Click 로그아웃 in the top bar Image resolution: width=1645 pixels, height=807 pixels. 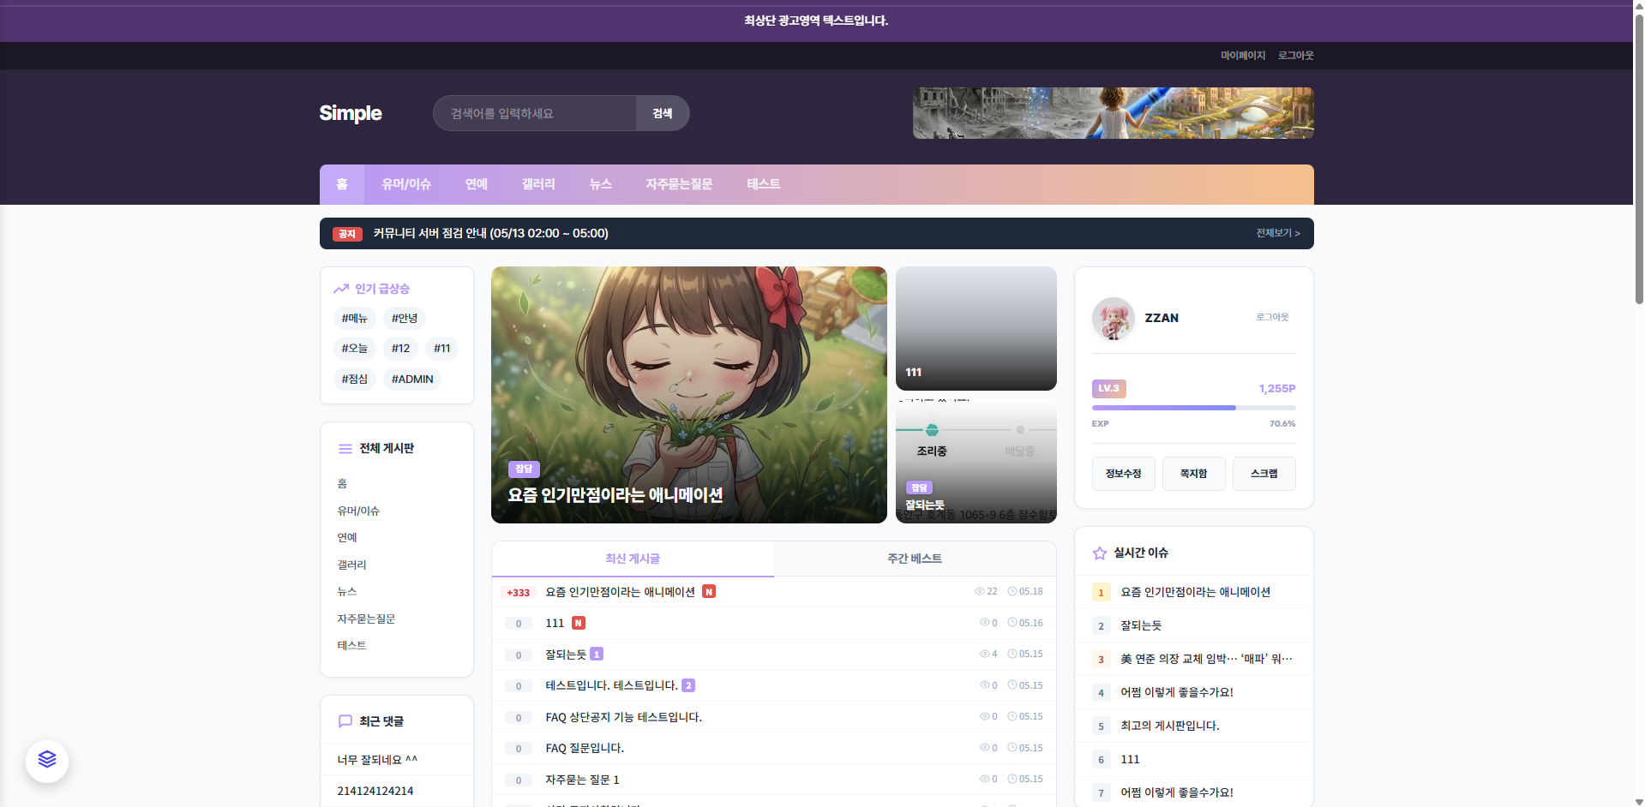tap(1296, 56)
